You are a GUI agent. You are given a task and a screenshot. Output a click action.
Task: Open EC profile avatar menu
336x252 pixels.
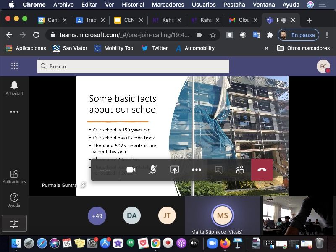(x=323, y=66)
